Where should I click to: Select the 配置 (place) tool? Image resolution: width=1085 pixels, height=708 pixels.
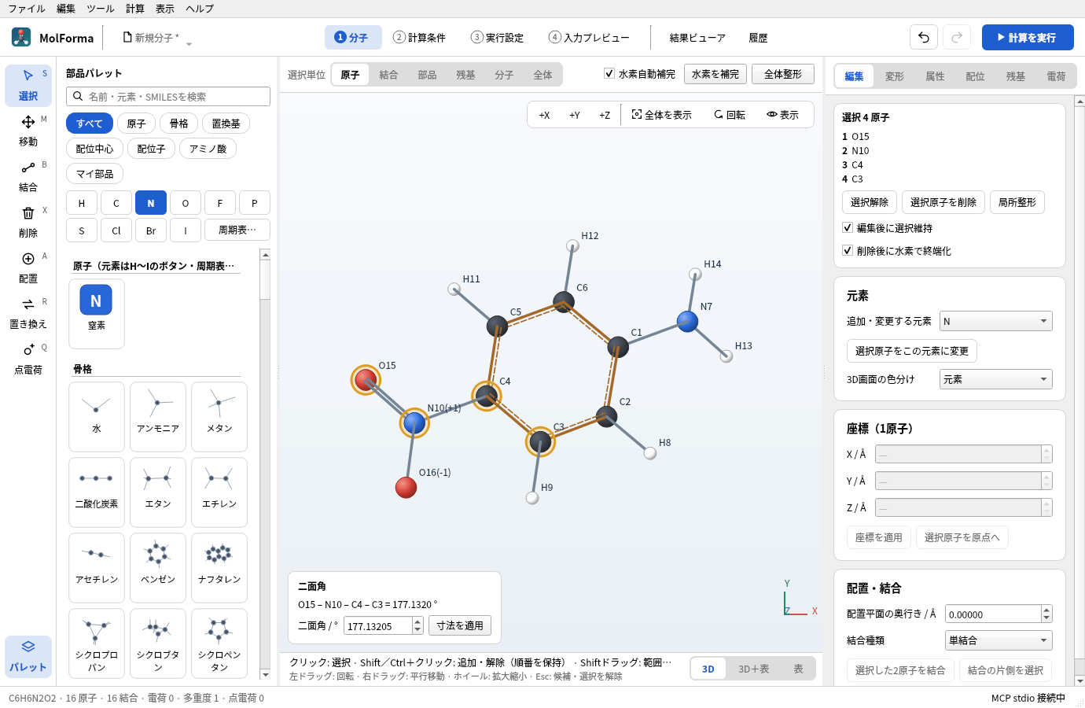pyautogui.click(x=28, y=267)
